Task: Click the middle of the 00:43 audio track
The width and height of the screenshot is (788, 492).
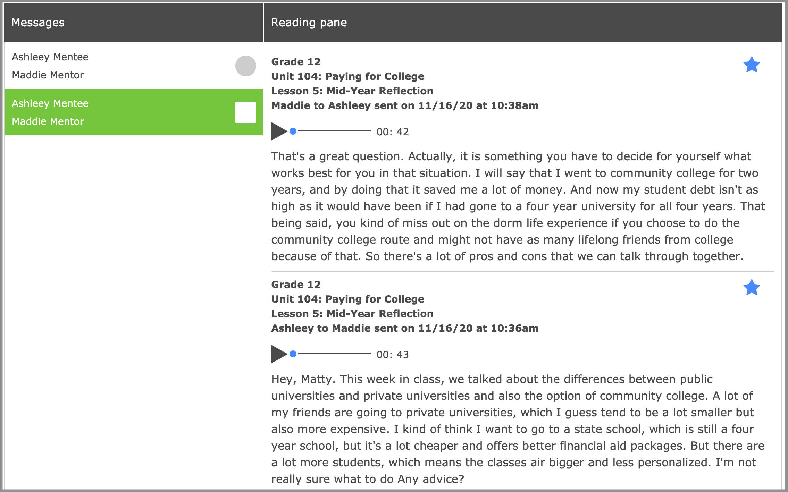Action: click(x=334, y=354)
